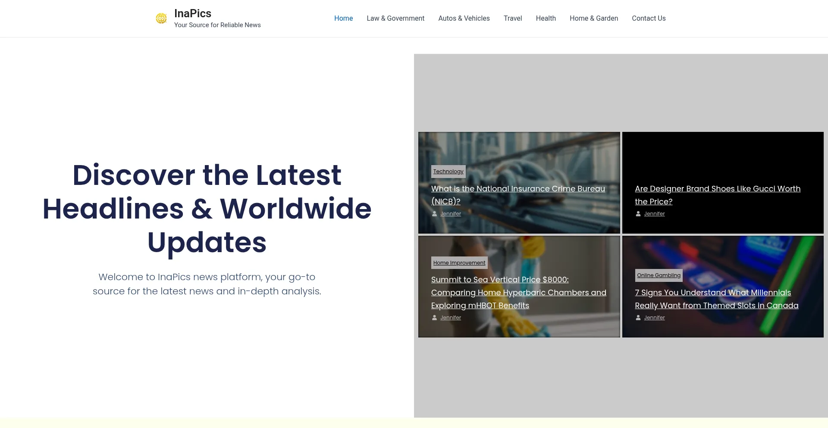Click author icon under Hyperbaric Chambers article
This screenshot has width=828, height=428.
pyautogui.click(x=434, y=318)
